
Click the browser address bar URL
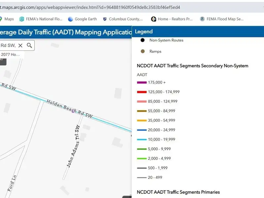[92, 7]
